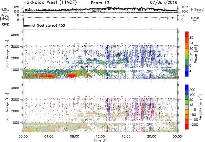The image size is (205, 142).
Task: Click the noise sky trace plot
Action: 100,9
